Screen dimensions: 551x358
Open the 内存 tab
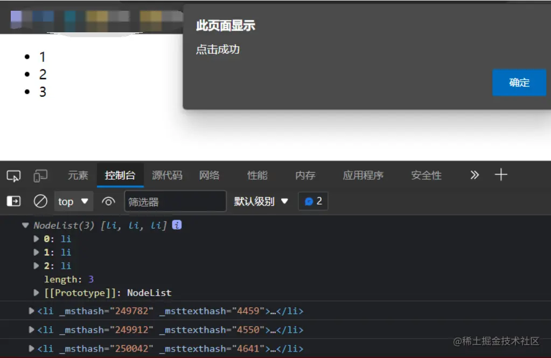click(x=305, y=176)
